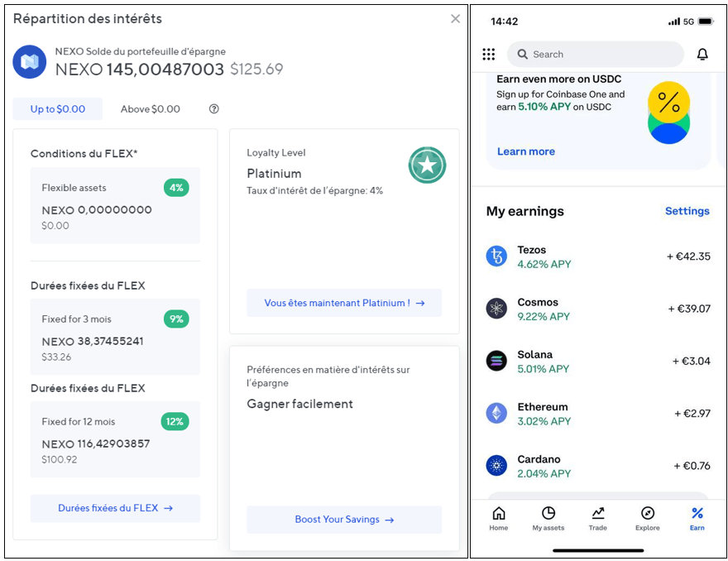The width and height of the screenshot is (728, 561).
Task: Click Ethereum earnings + €2.97
Action: [x=692, y=414]
